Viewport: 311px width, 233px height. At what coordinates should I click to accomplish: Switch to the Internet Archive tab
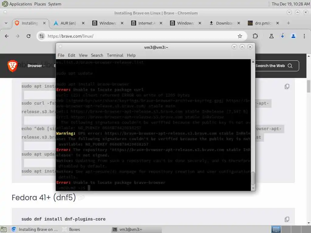[147, 23]
